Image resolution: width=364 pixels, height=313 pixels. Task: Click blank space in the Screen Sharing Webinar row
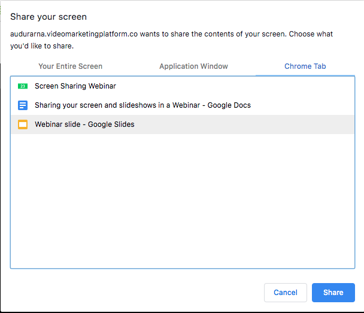(235, 86)
